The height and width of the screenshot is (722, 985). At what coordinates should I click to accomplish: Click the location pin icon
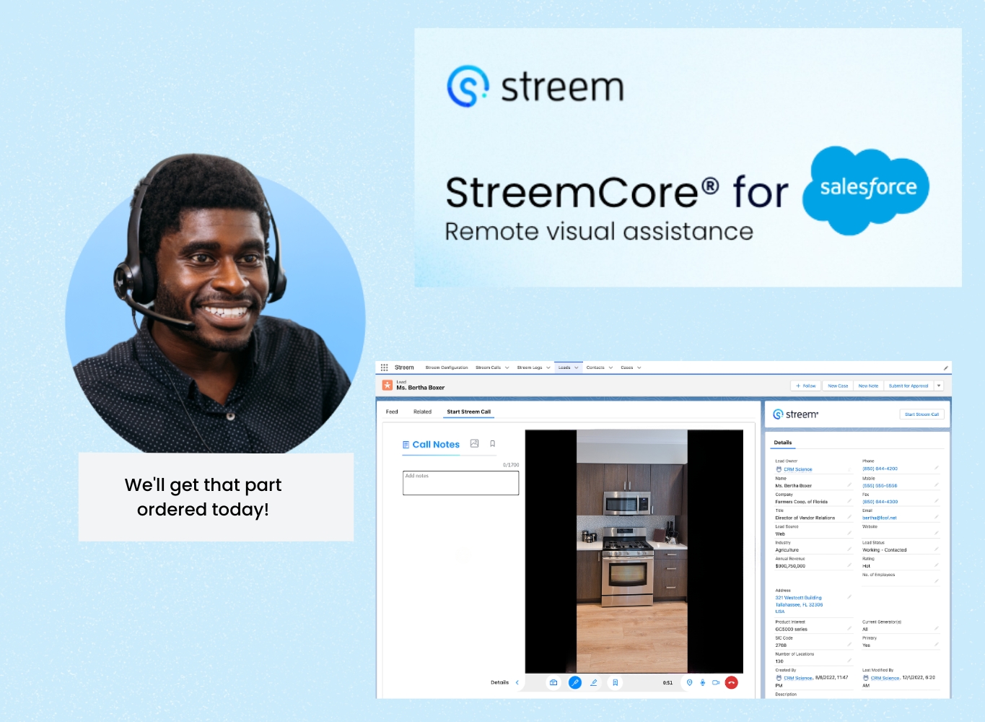pyautogui.click(x=689, y=682)
